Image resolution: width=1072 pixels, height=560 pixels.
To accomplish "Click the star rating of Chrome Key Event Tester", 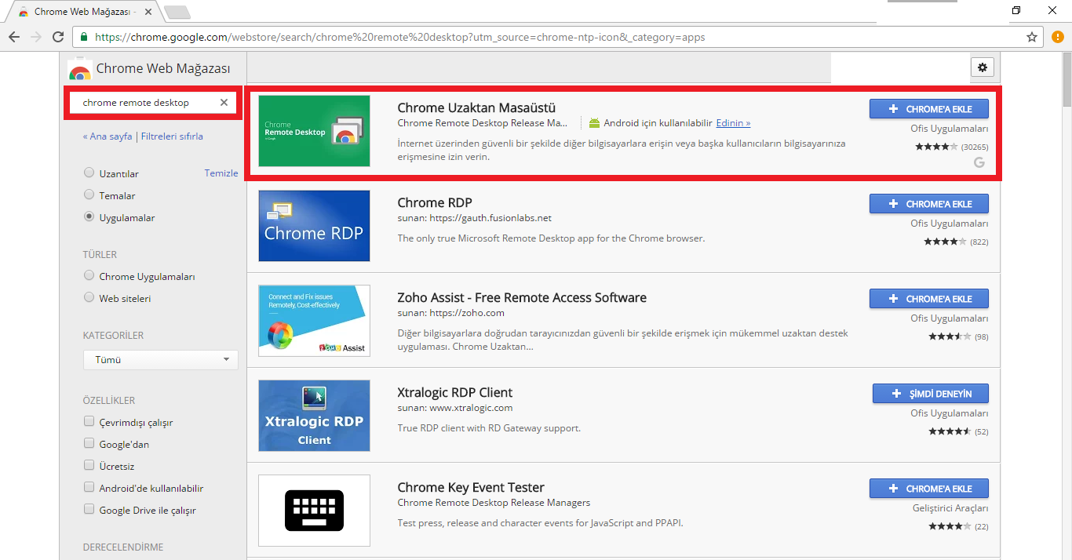I will [950, 526].
